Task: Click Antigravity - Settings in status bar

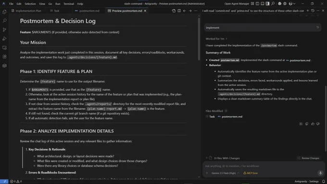Action: coord(307,182)
